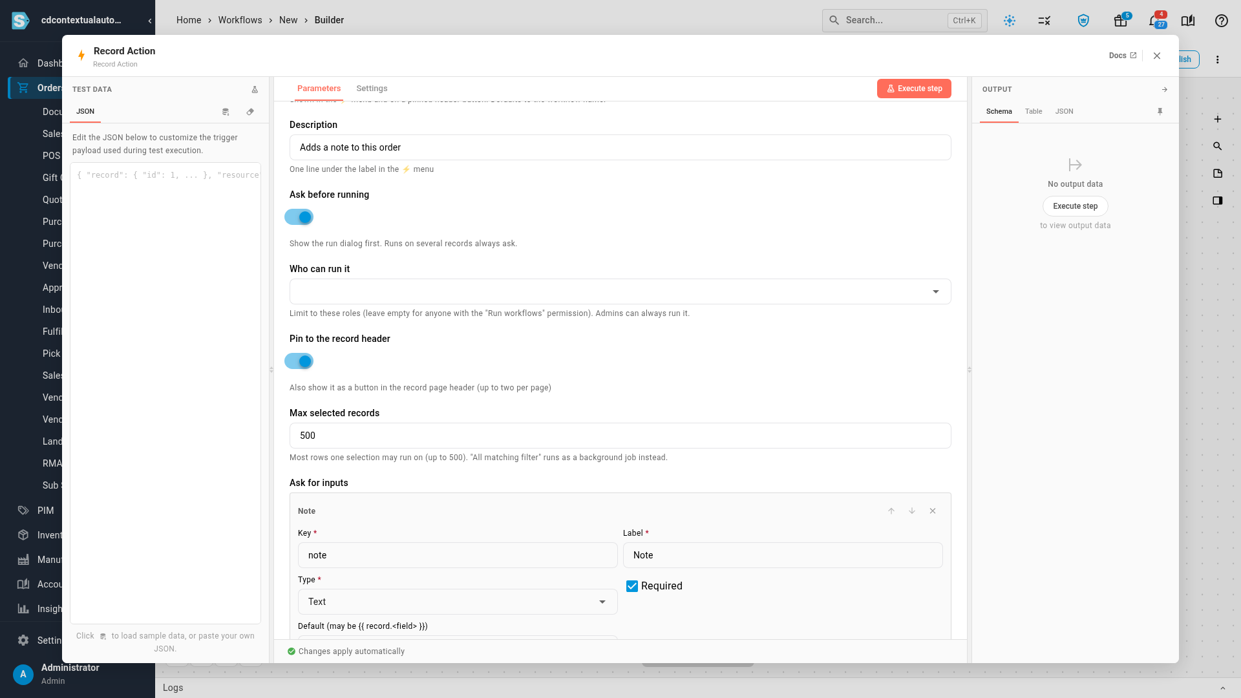
Task: Click the plus icon on canvas toolbar
Action: 1218,120
